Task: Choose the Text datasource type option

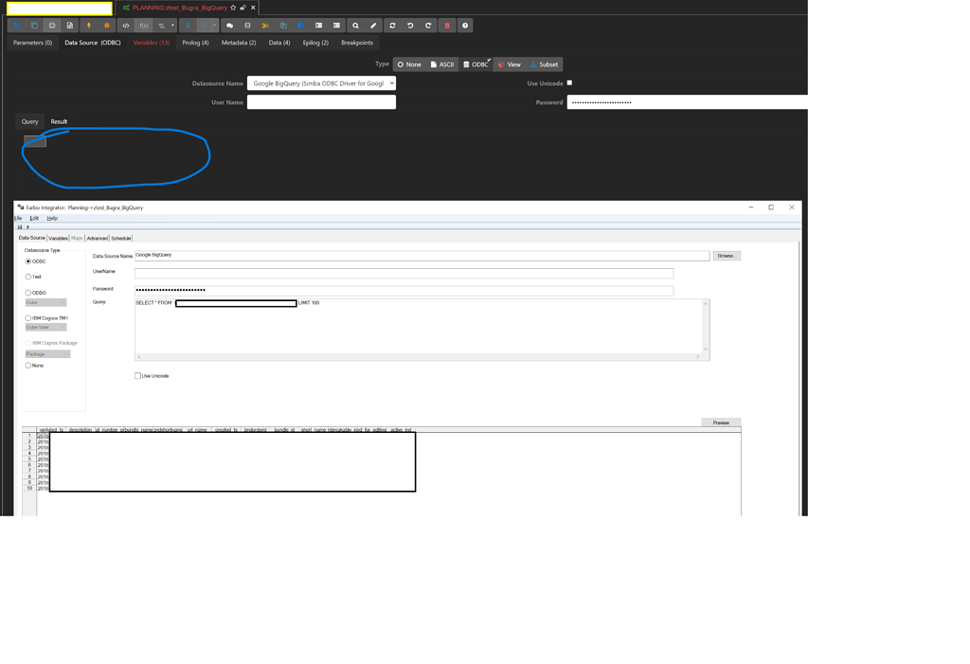Action: pos(28,276)
